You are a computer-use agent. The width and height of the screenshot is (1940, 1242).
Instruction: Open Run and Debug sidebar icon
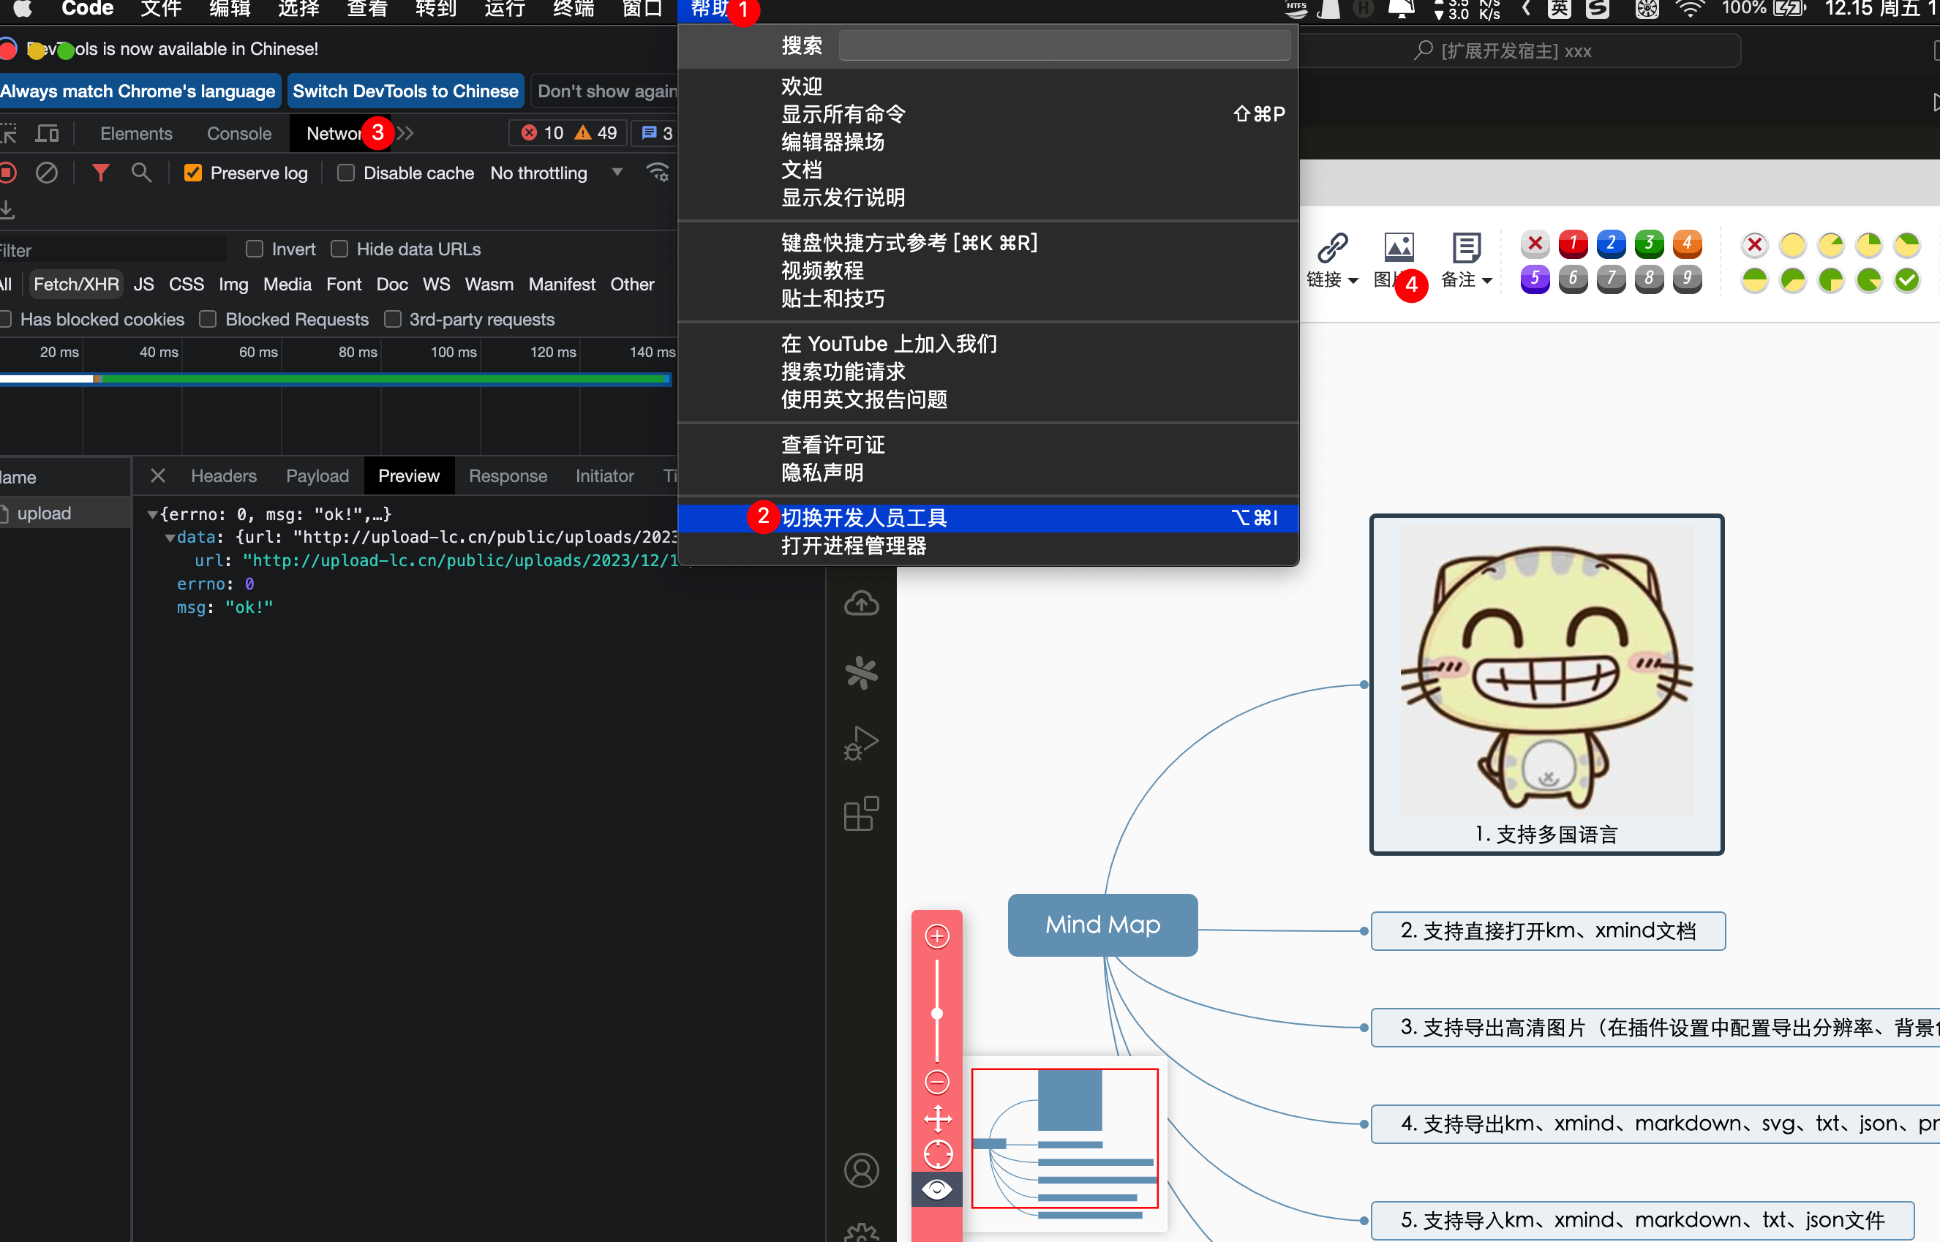861,742
